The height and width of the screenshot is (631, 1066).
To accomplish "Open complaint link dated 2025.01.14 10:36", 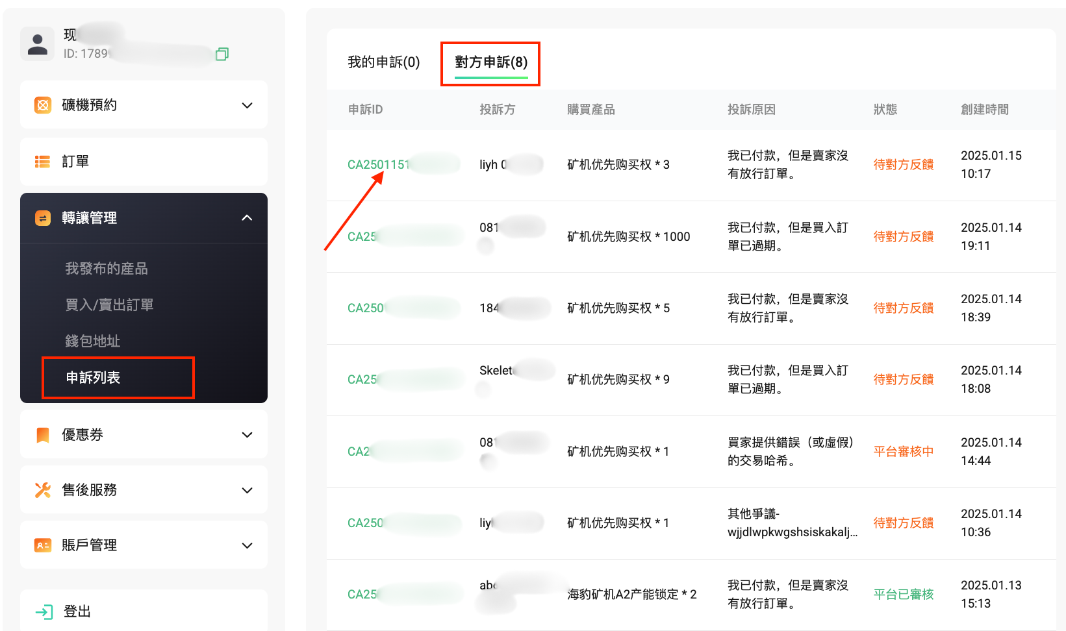I will [x=366, y=523].
